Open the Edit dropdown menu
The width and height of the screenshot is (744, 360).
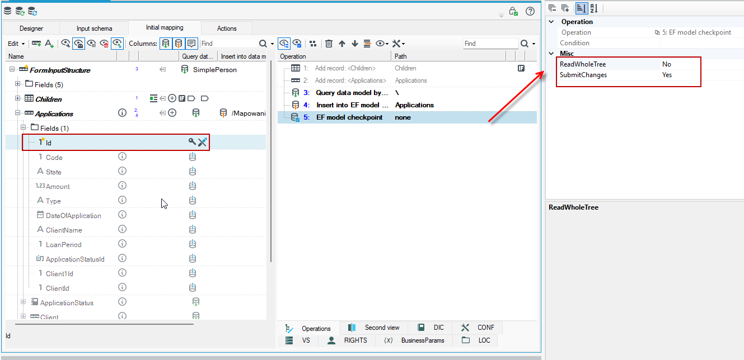click(x=16, y=44)
